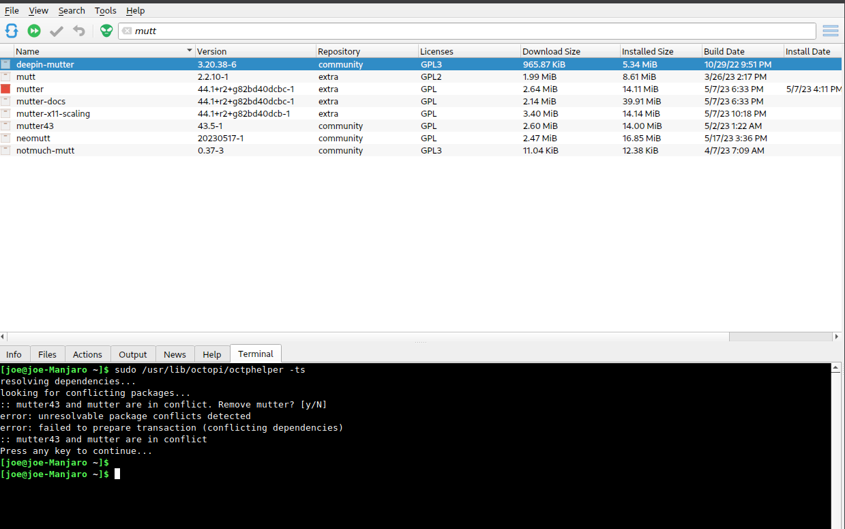Screen dimensions: 845x529
Task: Open the Tools menu
Action: coord(106,10)
